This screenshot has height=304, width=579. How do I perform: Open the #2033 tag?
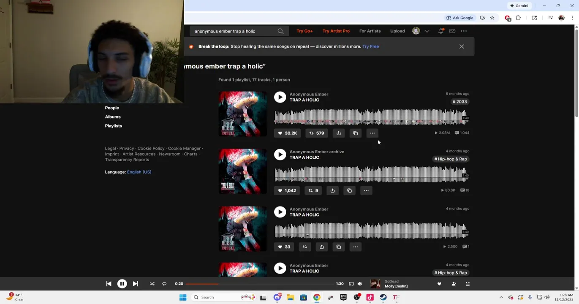460,102
